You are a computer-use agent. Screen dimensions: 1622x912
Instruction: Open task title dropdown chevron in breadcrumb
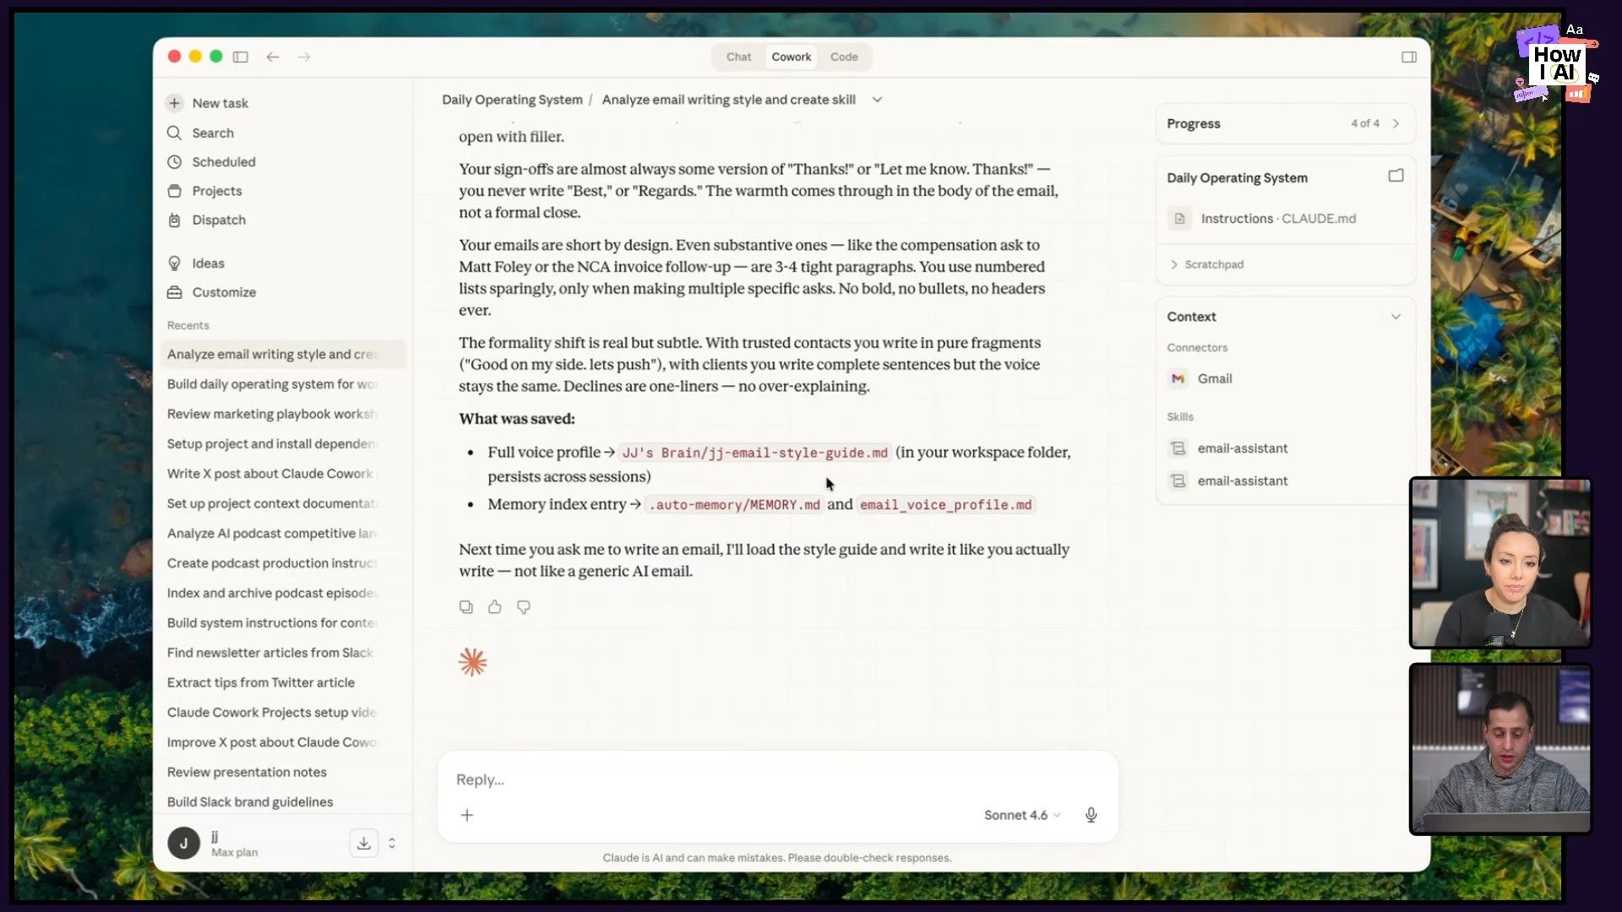tap(877, 100)
